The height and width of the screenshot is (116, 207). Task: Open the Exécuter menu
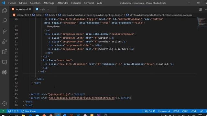click(76, 3)
